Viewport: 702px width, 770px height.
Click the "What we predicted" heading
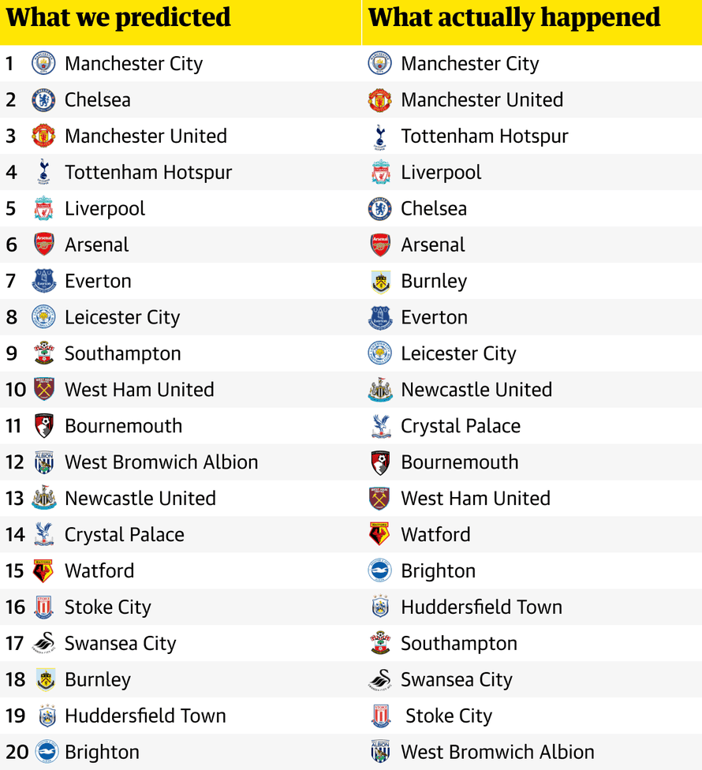click(118, 18)
